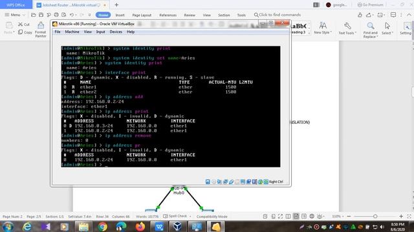Image resolution: width=414 pixels, height=232 pixels.
Task: Open VirtualBox Help menu
Action: (x=131, y=32)
